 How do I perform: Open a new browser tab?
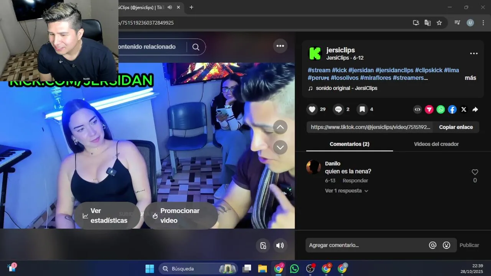(191, 7)
